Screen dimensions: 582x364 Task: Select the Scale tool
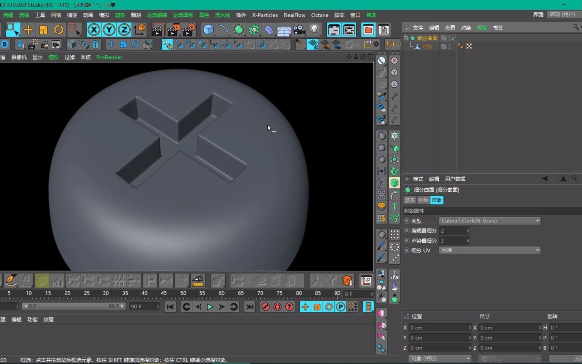tap(43, 30)
